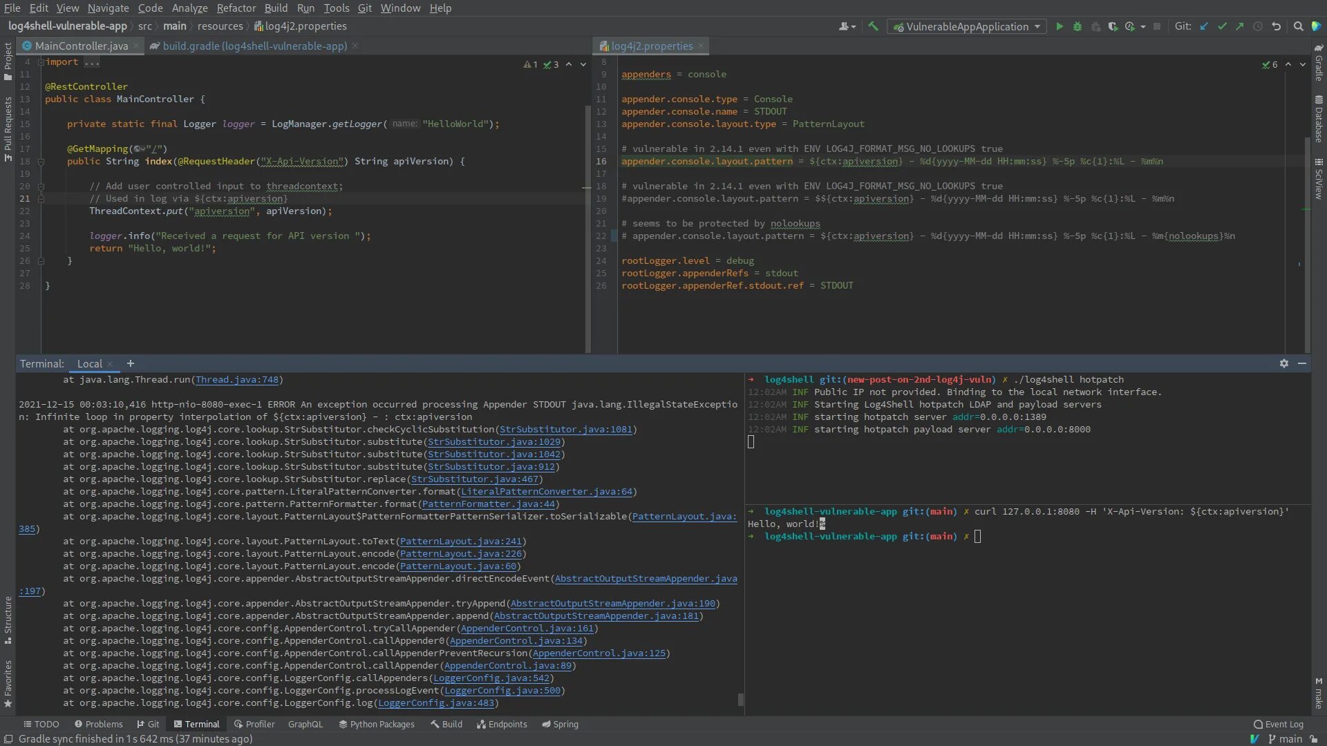Click Git push arrow icon
The width and height of the screenshot is (1327, 746).
[x=1240, y=26]
